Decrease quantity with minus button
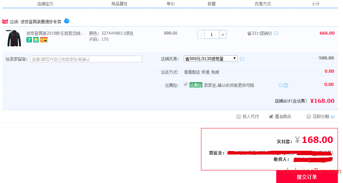 tap(201, 34)
